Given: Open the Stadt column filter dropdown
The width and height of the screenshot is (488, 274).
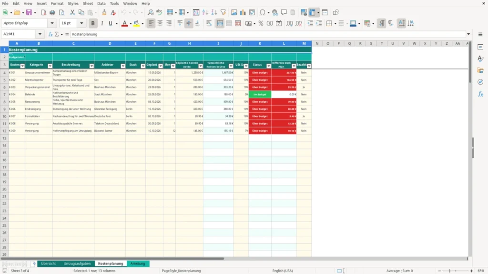Looking at the screenshot, I should click(x=143, y=66).
